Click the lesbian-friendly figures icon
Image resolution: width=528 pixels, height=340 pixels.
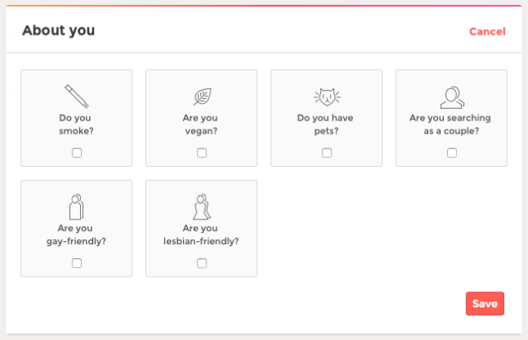click(x=201, y=206)
